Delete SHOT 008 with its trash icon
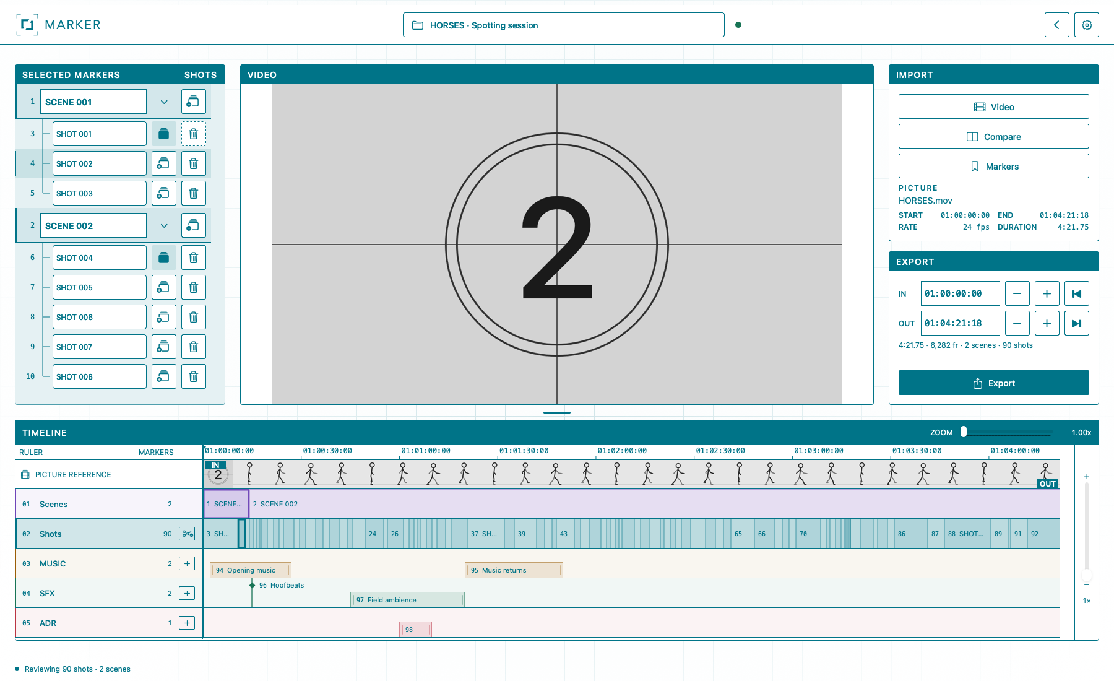The width and height of the screenshot is (1114, 681). click(x=194, y=376)
